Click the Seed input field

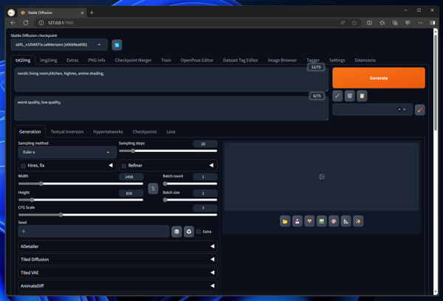pos(94,232)
